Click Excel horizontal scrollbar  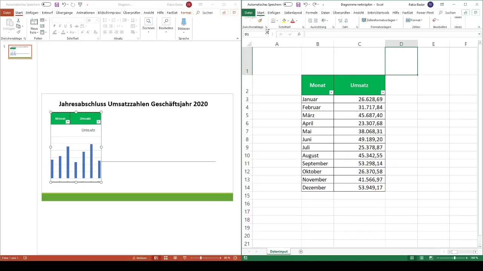point(462,251)
